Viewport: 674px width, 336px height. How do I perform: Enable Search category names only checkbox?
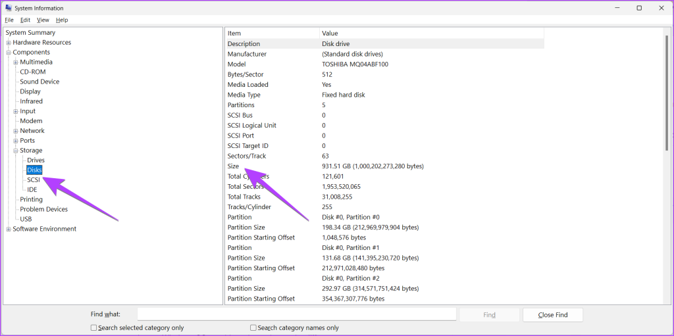tap(253, 327)
